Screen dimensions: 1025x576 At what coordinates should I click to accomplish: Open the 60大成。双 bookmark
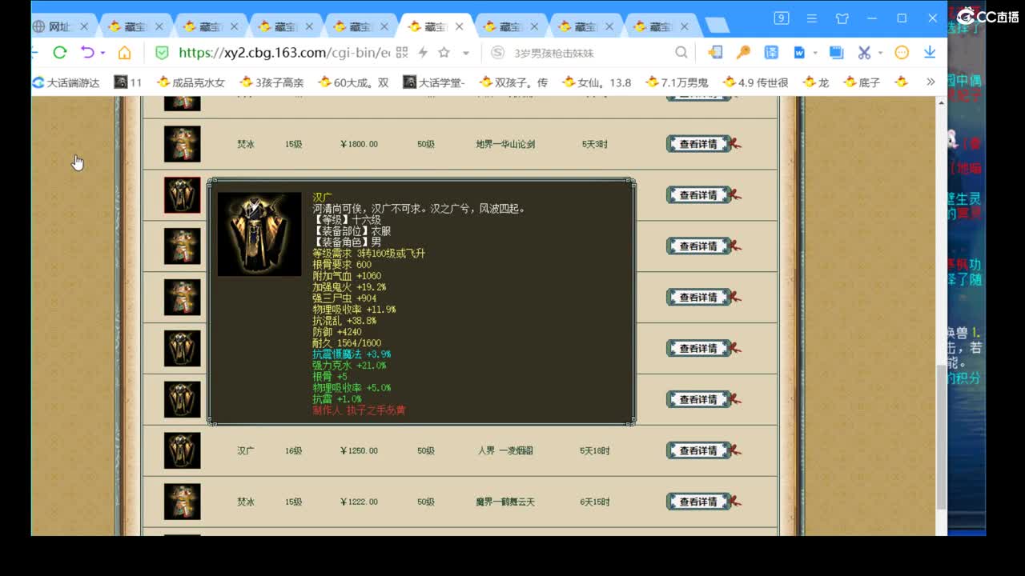point(353,82)
